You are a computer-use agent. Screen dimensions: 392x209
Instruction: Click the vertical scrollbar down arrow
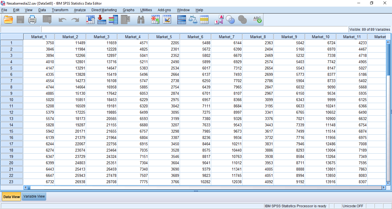[388, 183]
